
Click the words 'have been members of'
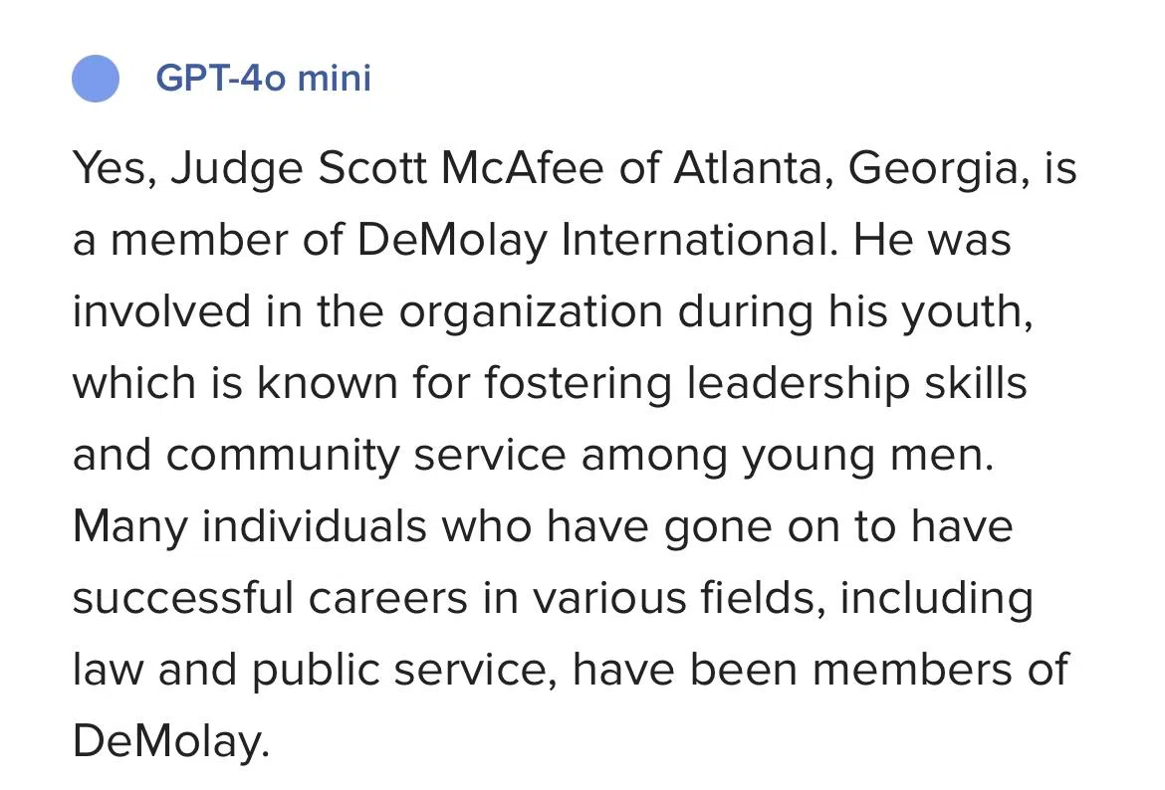click(820, 669)
